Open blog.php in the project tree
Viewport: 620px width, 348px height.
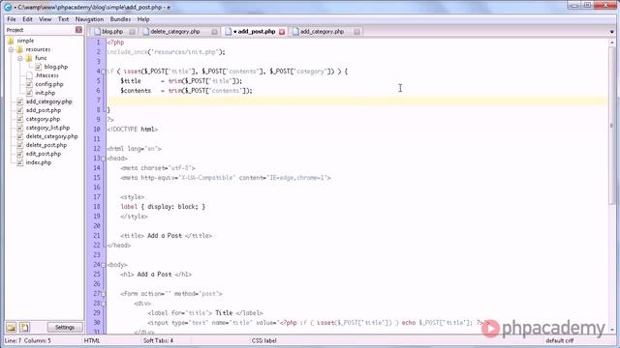(x=56, y=67)
